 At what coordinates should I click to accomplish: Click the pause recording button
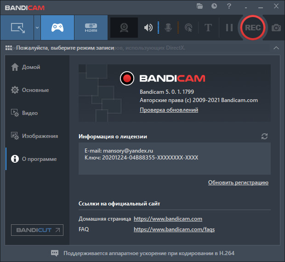tap(229, 28)
